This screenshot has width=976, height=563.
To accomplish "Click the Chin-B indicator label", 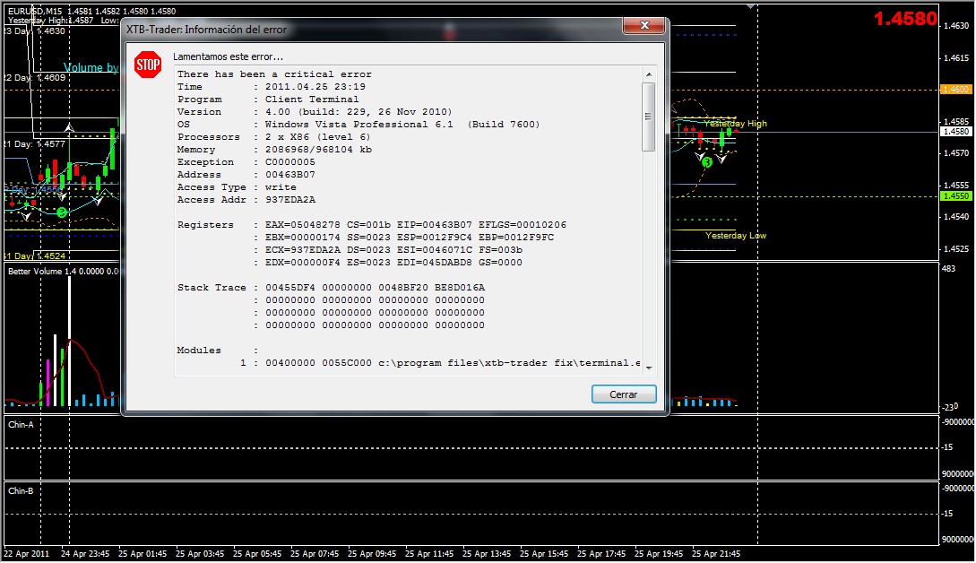I will click(x=22, y=490).
